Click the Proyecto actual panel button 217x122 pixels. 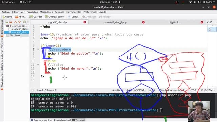pyautogui.click(x=62, y=120)
